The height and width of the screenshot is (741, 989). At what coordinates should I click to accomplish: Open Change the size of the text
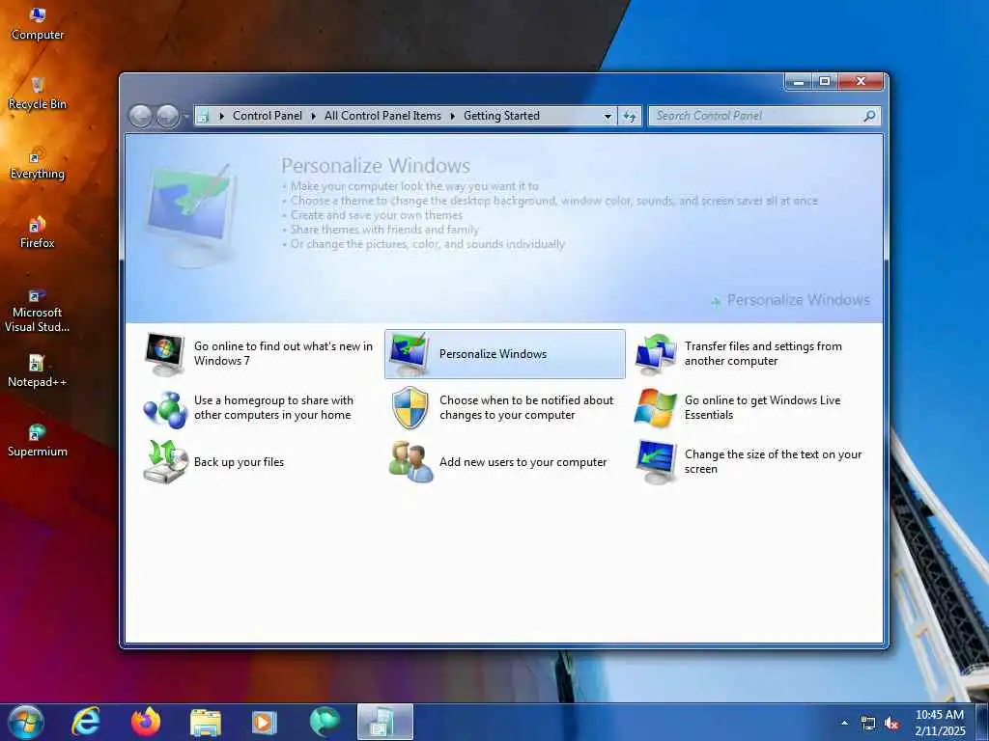(x=774, y=461)
